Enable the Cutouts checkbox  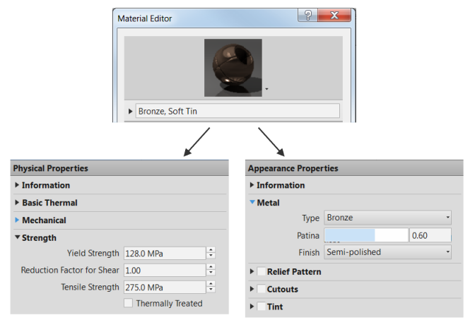click(261, 289)
